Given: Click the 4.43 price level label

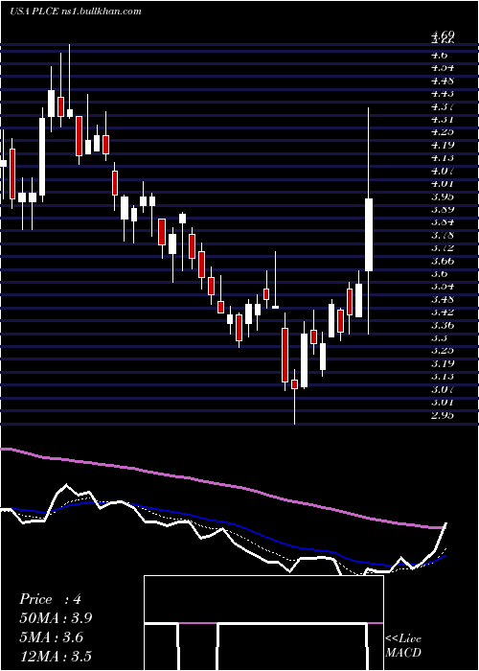Looking at the screenshot, I should tap(443, 93).
